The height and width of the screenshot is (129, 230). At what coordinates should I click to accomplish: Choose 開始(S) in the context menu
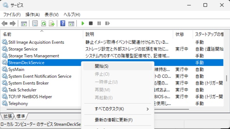(x=118, y=66)
